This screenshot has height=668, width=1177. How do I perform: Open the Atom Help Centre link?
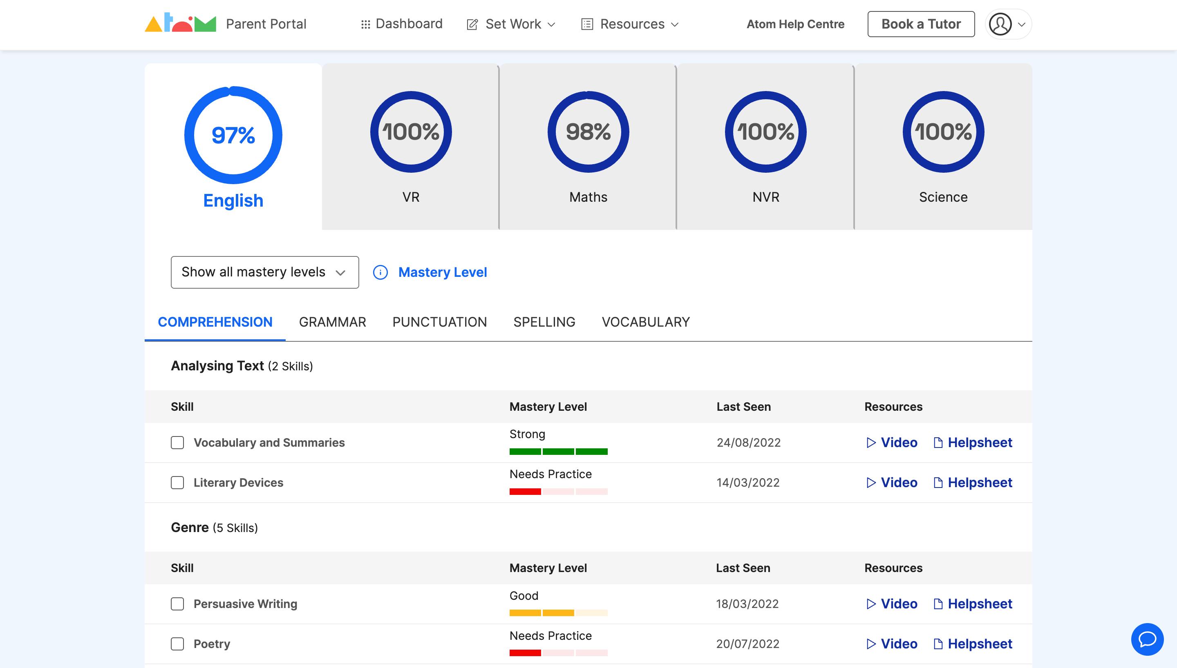tap(795, 24)
